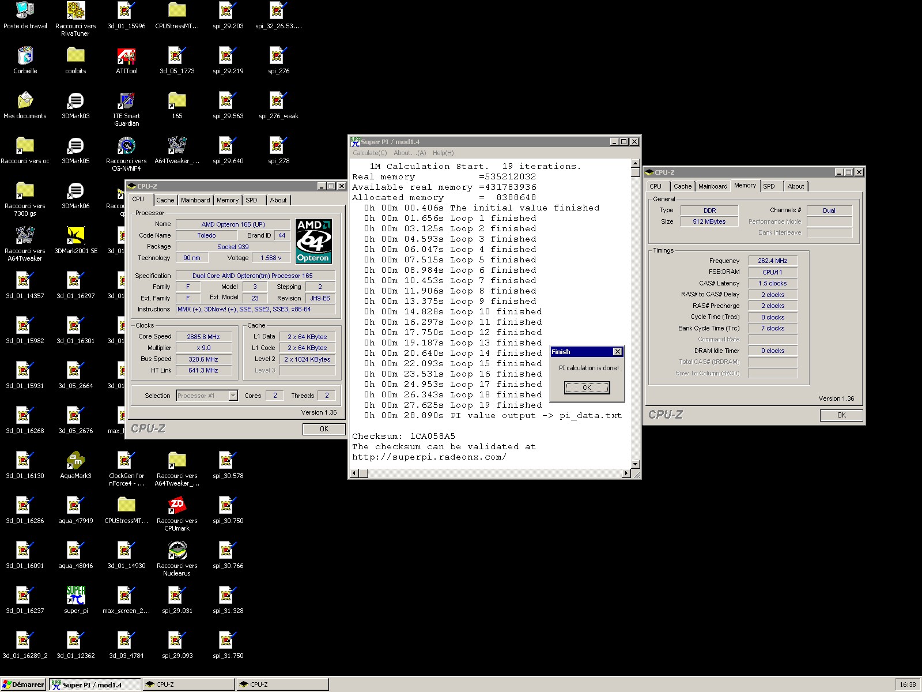Screen dimensions: 922x692
Task: Launch 3DMark03 shortcut
Action: [x=75, y=106]
